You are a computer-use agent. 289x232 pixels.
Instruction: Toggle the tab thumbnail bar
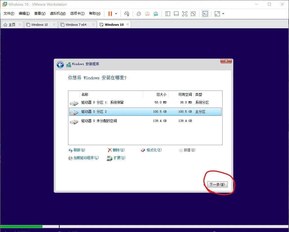click(176, 14)
